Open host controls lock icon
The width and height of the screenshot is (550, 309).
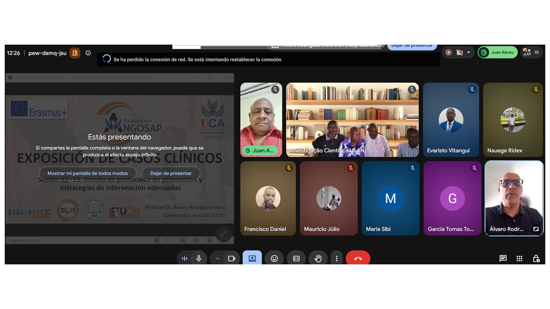[x=536, y=258]
